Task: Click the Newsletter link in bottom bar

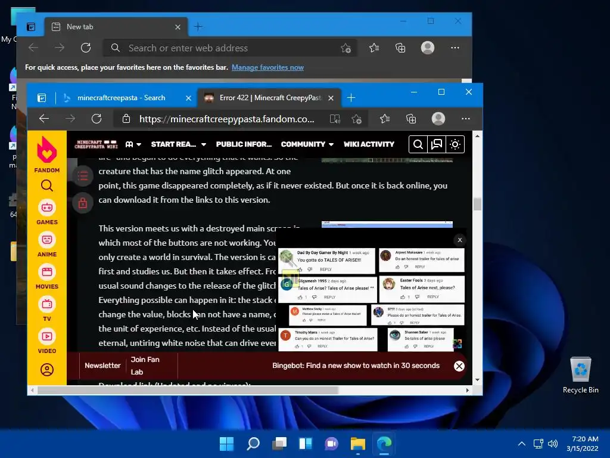Action: 102,366
